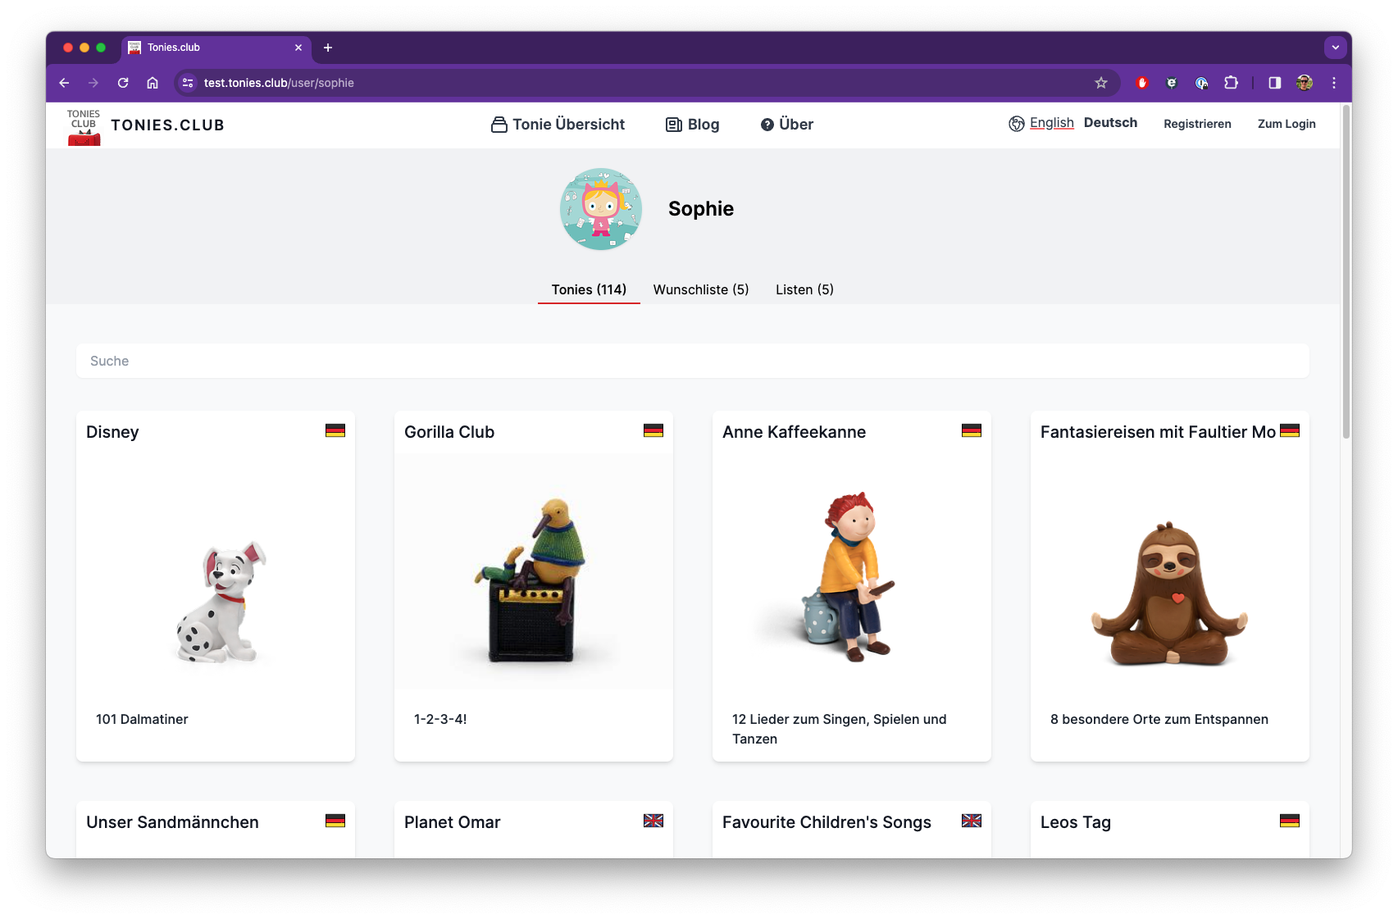The image size is (1398, 919).
Task: Click the Disney card title
Action: click(x=112, y=432)
